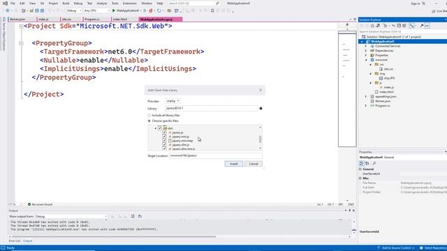Close the Add Client-Side Library dialog
Viewport: 447px width, 251px height.
[261, 90]
